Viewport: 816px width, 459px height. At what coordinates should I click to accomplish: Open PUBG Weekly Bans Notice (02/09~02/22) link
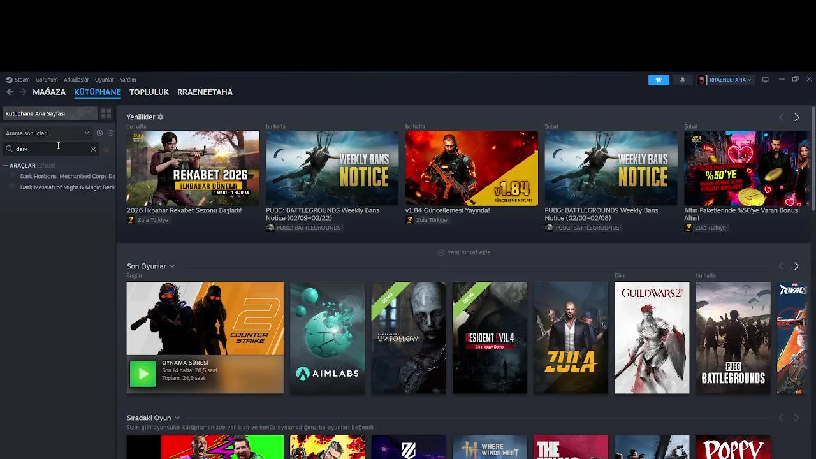323,214
